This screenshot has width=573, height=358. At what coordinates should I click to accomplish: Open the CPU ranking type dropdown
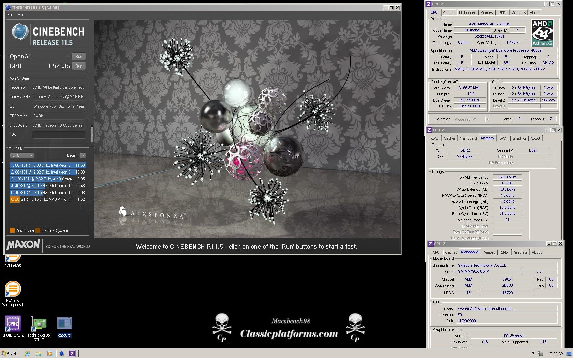pyautogui.click(x=22, y=155)
